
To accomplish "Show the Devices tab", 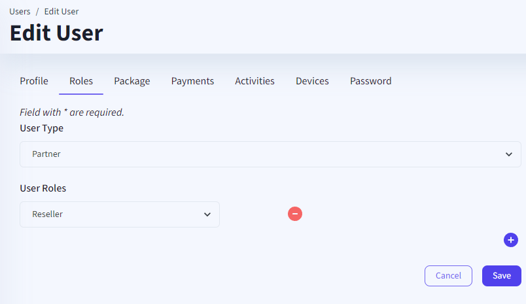I will coord(312,81).
